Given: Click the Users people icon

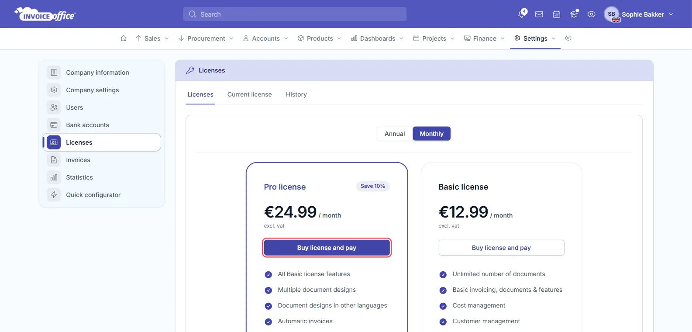Looking at the screenshot, I should click(x=54, y=107).
